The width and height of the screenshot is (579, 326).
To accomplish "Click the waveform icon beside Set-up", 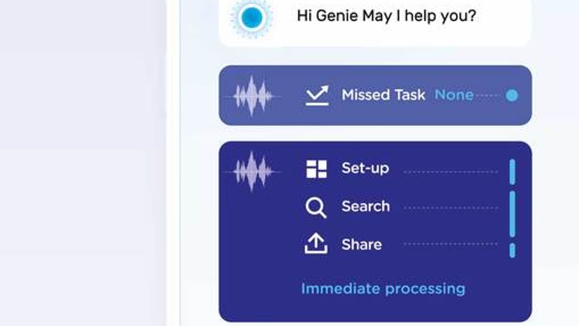I will 253,171.
